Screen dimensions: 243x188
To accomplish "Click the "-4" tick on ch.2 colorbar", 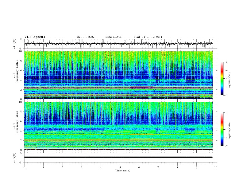I will [x=226, y=121].
